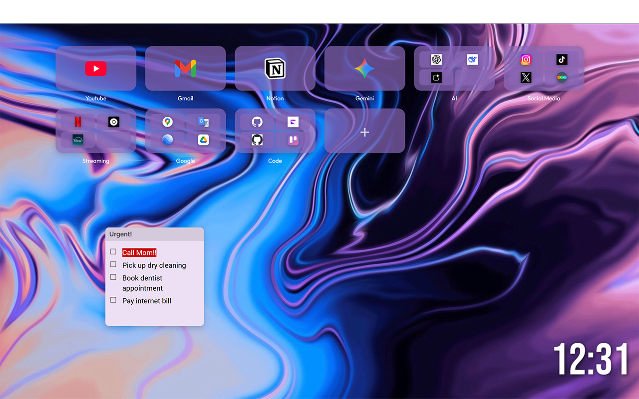Open Netflix in the Streaming folder
Screen dimensions: 639x399
click(x=78, y=122)
